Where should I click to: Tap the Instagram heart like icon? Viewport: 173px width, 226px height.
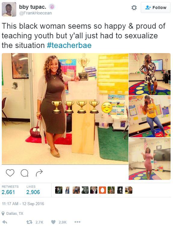pos(10,173)
